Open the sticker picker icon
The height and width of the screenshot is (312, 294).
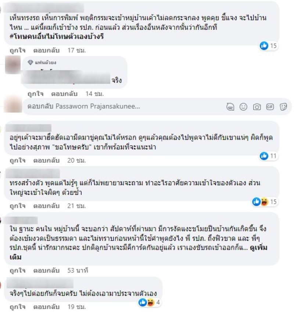point(283,107)
